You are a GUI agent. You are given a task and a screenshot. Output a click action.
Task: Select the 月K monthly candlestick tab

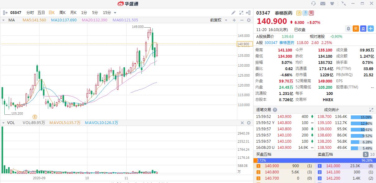73,13
